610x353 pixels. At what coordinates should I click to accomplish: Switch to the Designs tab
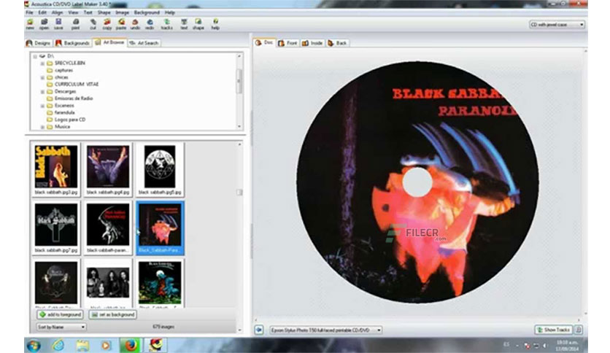pos(39,43)
